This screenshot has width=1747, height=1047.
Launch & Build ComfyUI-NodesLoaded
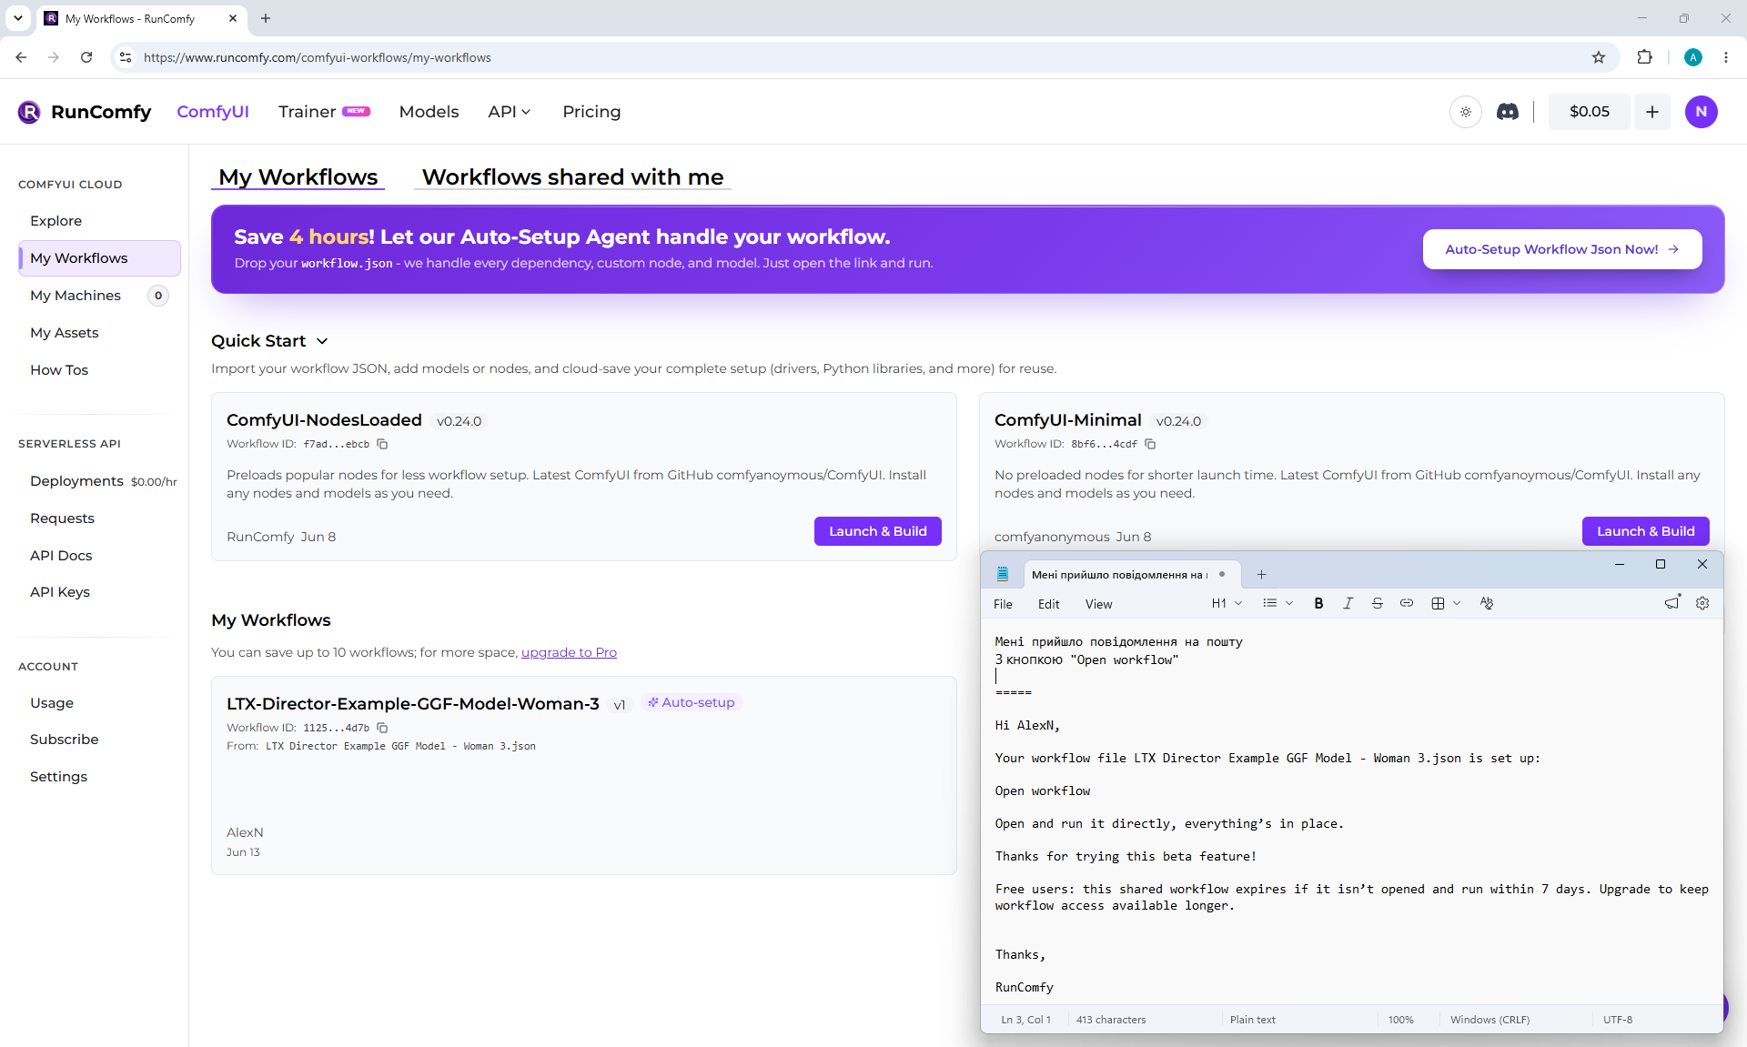point(877,531)
